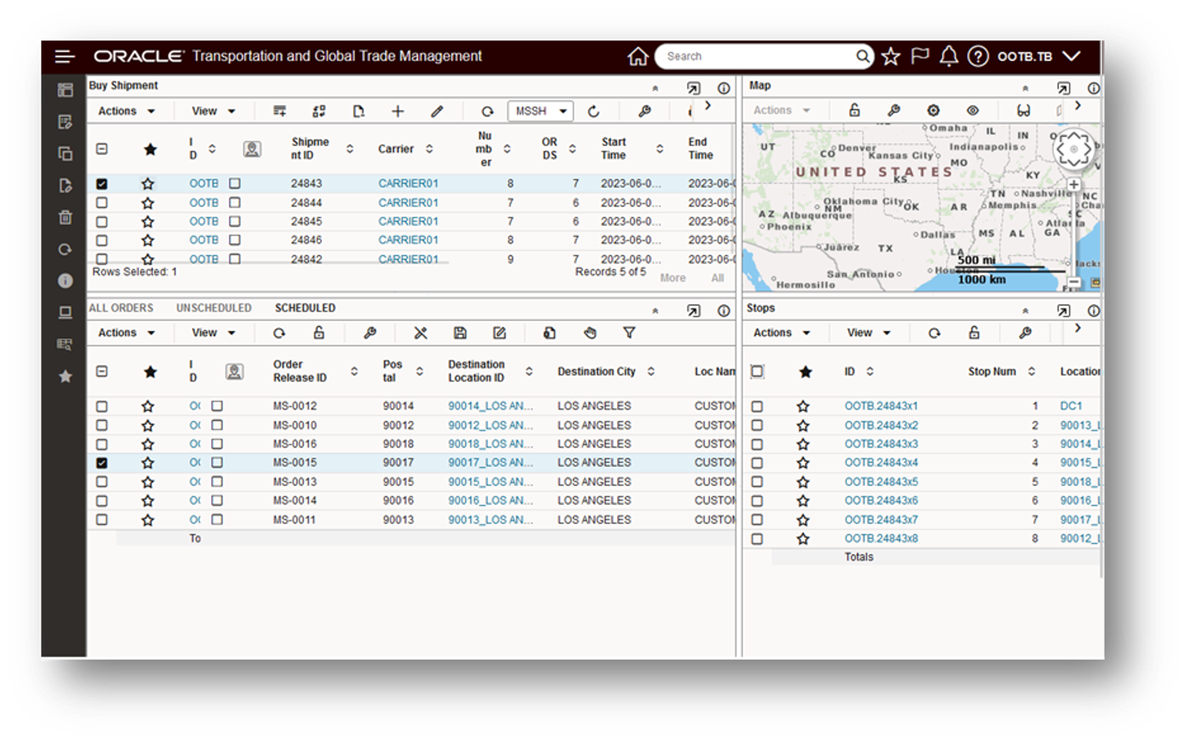Switch to the ALL ORDERS tab

121,307
